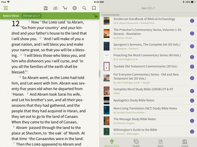197x147 pixels.
Task: Tap Zondervan Handbook cover thumbnail
Action: click(x=106, y=21)
